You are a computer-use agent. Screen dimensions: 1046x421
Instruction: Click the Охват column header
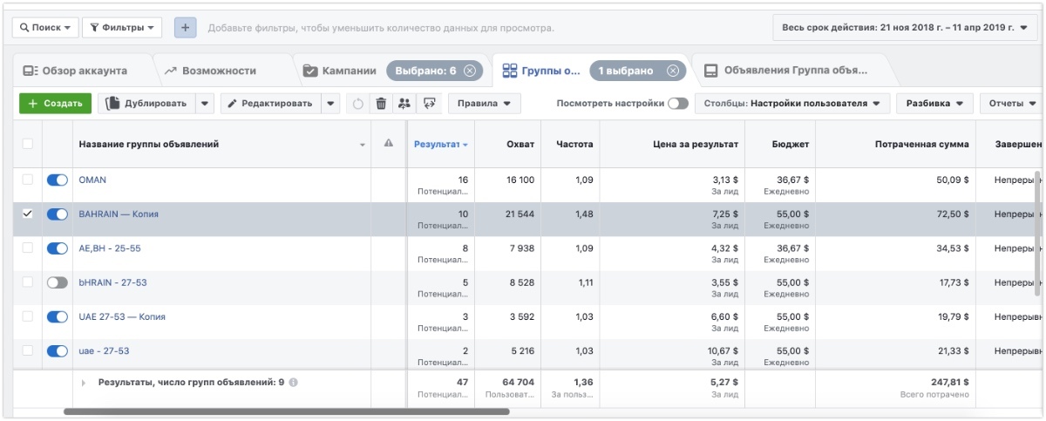coord(508,144)
